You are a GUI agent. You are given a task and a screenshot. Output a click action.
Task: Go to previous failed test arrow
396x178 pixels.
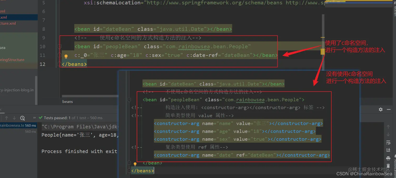click(x=7, y=118)
